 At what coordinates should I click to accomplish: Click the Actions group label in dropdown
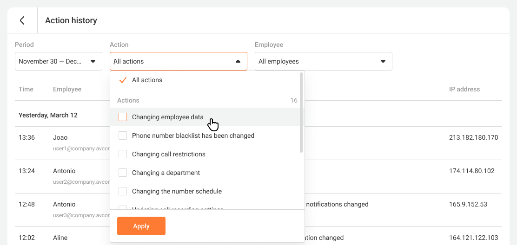128,100
